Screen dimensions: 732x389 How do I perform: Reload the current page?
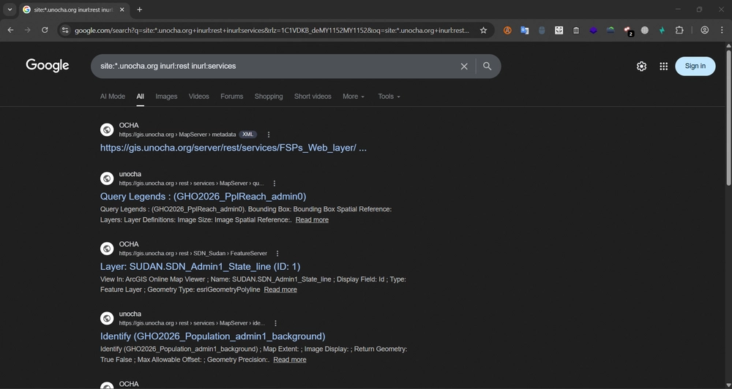45,30
